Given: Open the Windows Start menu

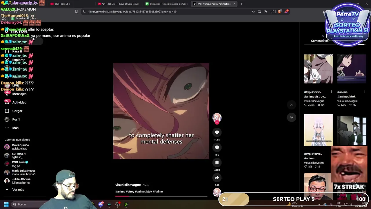Looking at the screenshot, I should tap(6, 204).
